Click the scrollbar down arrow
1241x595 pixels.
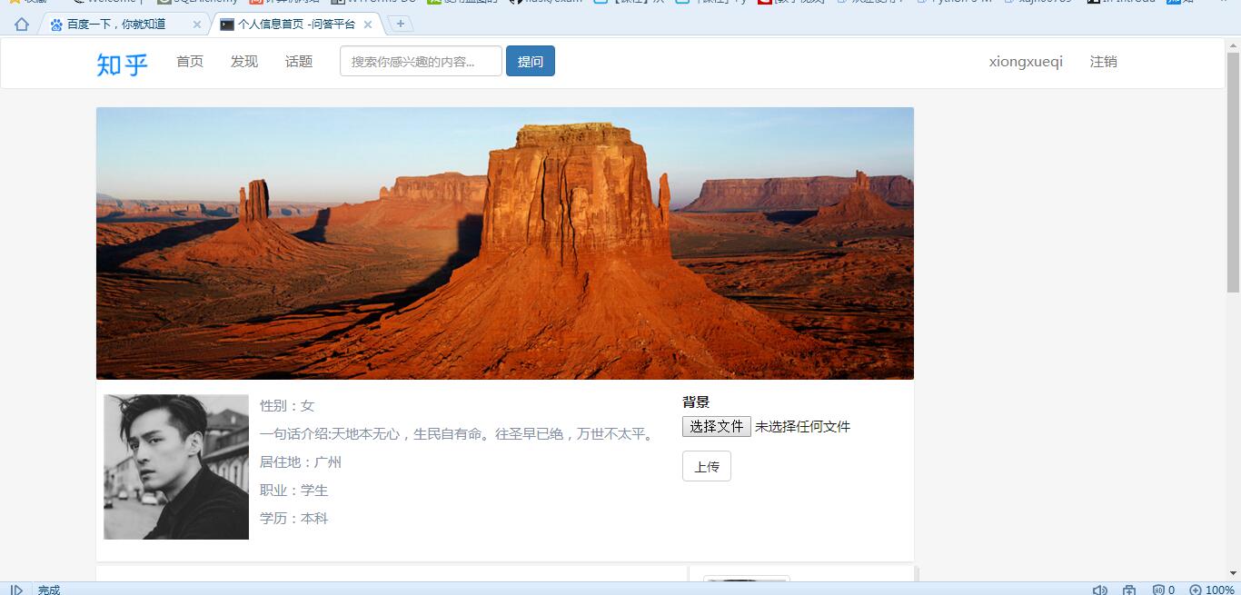1233,573
